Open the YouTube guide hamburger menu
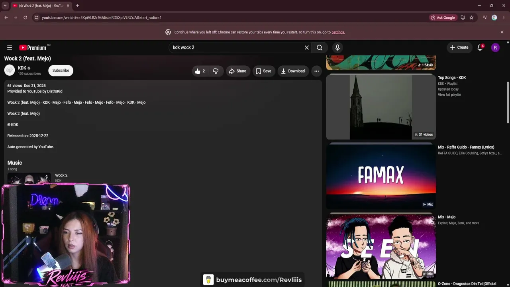Image resolution: width=510 pixels, height=287 pixels. 10,47
